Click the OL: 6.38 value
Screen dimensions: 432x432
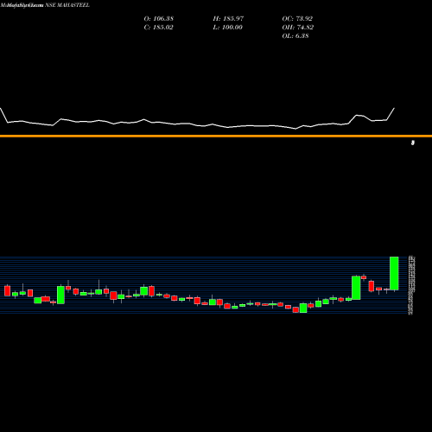[295, 36]
